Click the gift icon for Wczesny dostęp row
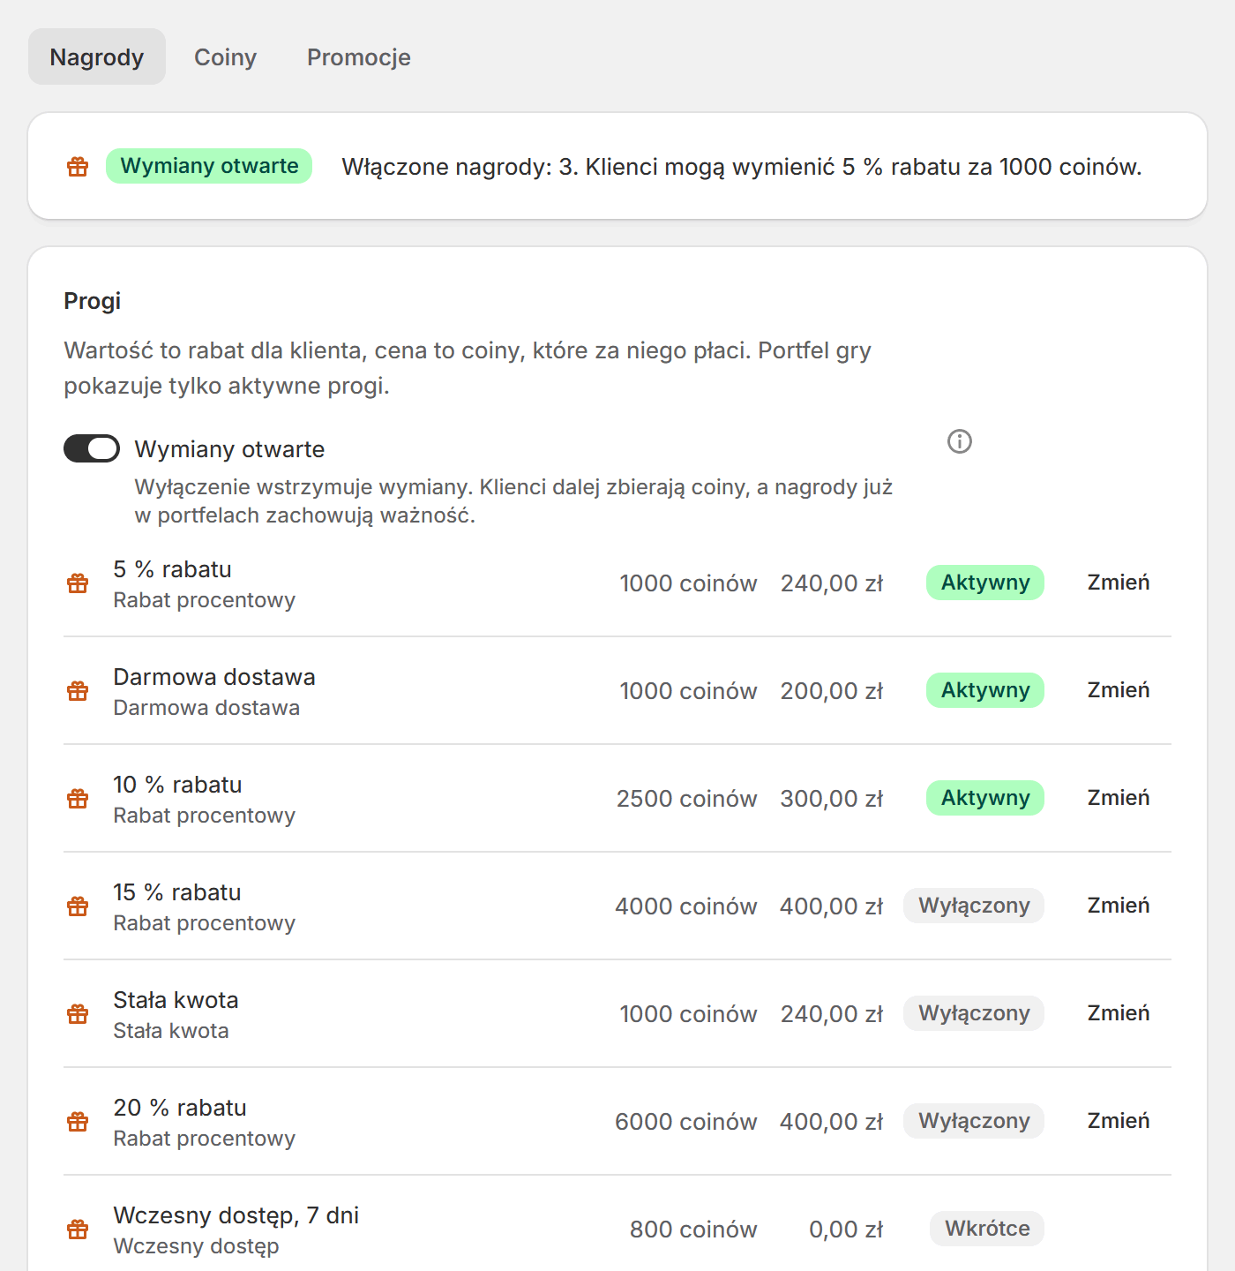1235x1271 pixels. 78,1230
